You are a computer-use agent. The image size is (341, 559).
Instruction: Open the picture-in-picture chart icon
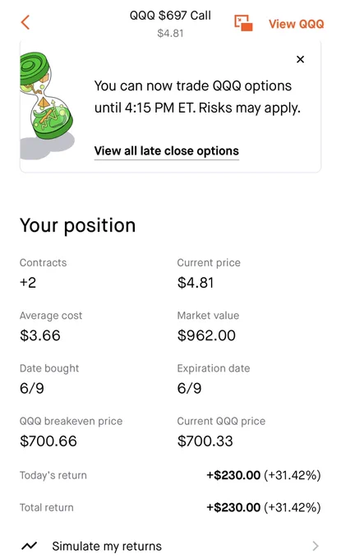[x=243, y=23]
